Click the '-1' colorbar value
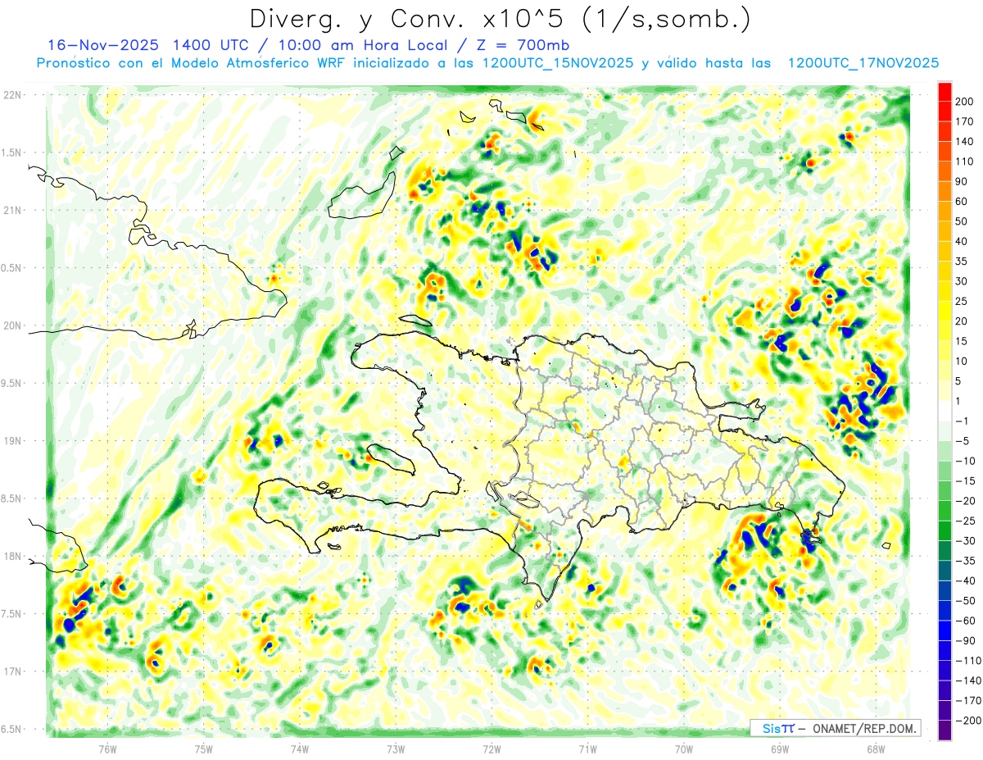Viewport: 983px width, 760px height. tap(963, 421)
